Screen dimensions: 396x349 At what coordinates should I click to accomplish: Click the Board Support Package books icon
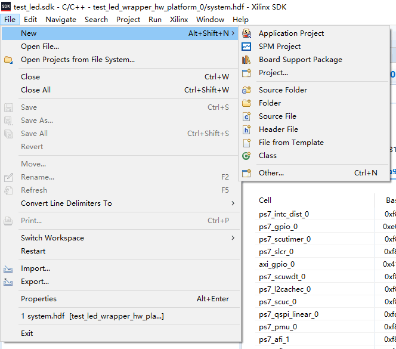(x=246, y=60)
